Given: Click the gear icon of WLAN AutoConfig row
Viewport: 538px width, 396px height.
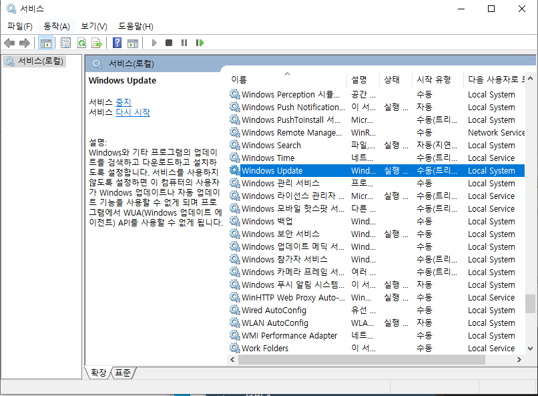Looking at the screenshot, I should (x=235, y=323).
